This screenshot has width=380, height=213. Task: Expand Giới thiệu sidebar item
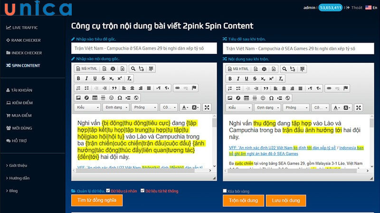(17, 165)
